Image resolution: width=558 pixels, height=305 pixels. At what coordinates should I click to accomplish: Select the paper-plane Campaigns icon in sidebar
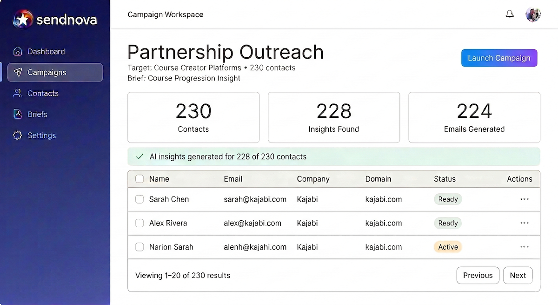click(x=18, y=72)
